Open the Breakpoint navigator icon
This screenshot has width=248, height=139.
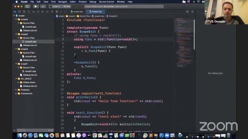[x=47, y=12]
